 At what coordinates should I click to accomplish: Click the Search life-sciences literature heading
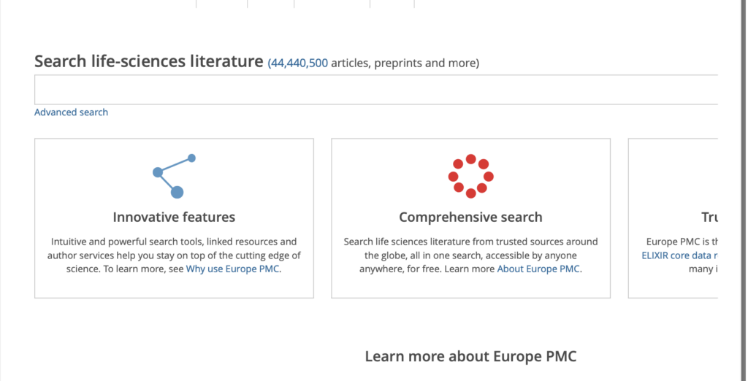click(x=148, y=61)
